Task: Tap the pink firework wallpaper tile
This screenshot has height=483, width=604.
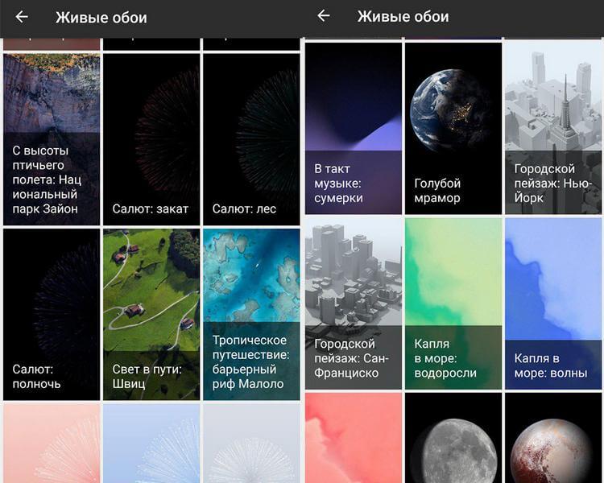Action: pos(52,444)
